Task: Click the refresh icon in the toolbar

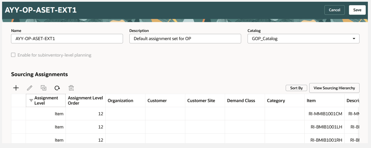Action: coord(57,88)
